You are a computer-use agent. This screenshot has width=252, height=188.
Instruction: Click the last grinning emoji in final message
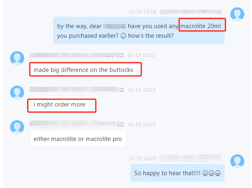click(x=218, y=173)
